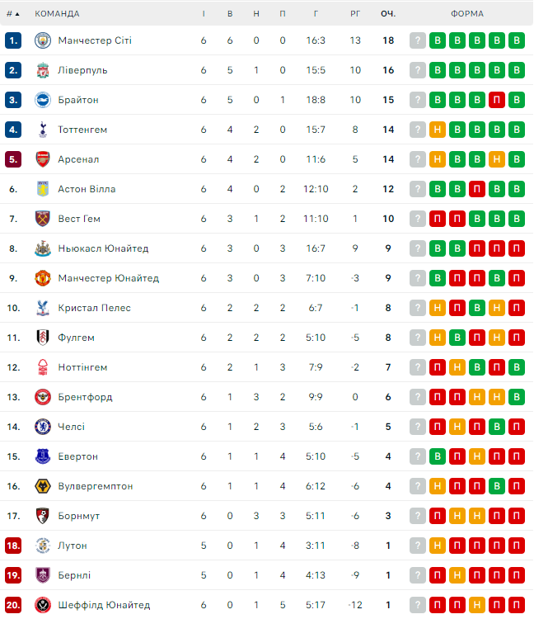
Task: Sort standings by ОЧ. points column
Action: coord(387,13)
